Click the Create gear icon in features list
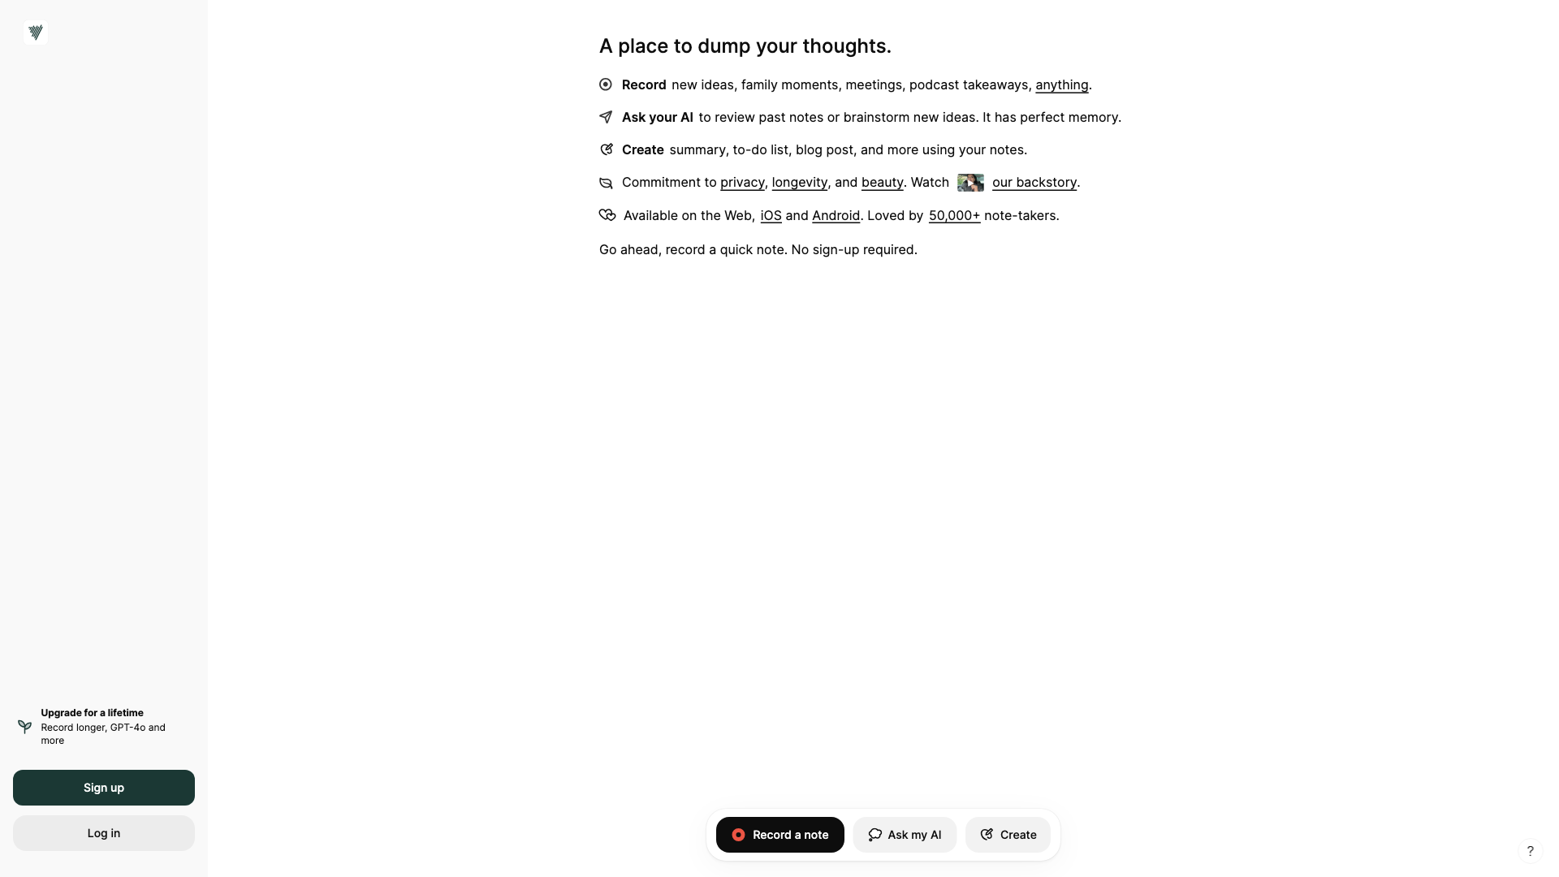This screenshot has height=877, width=1559. (606, 150)
